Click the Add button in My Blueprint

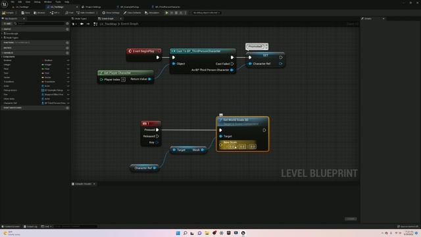(7, 24)
